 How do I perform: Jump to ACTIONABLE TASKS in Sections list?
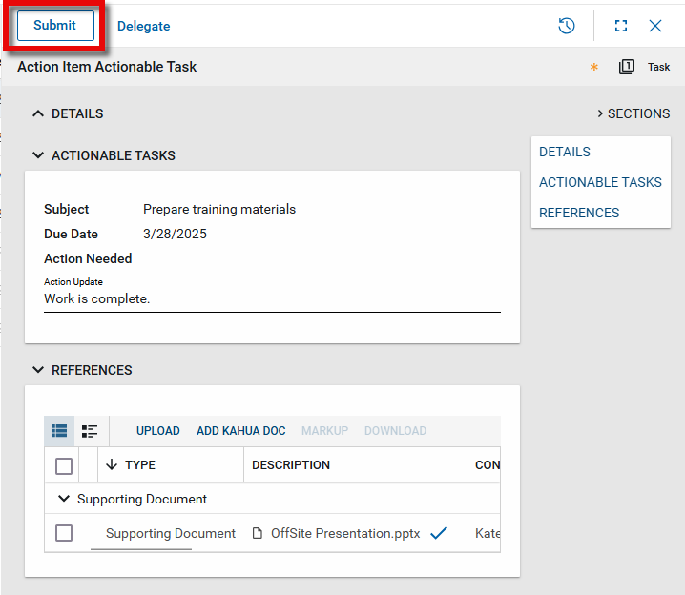click(x=600, y=182)
